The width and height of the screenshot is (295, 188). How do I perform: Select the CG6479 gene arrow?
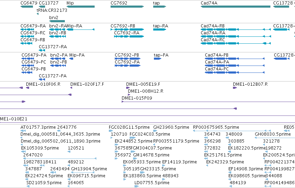[27, 7]
